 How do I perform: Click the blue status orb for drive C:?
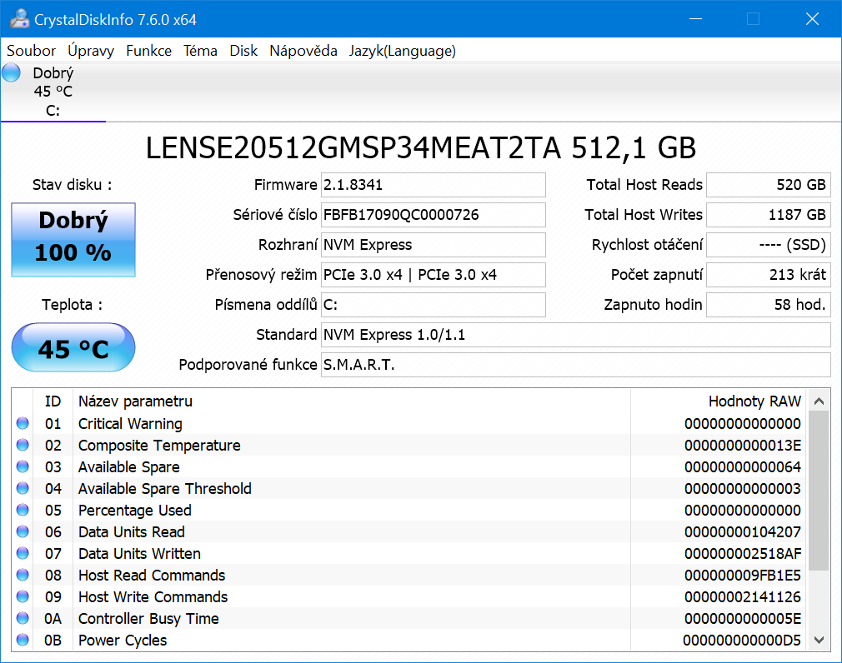click(11, 73)
